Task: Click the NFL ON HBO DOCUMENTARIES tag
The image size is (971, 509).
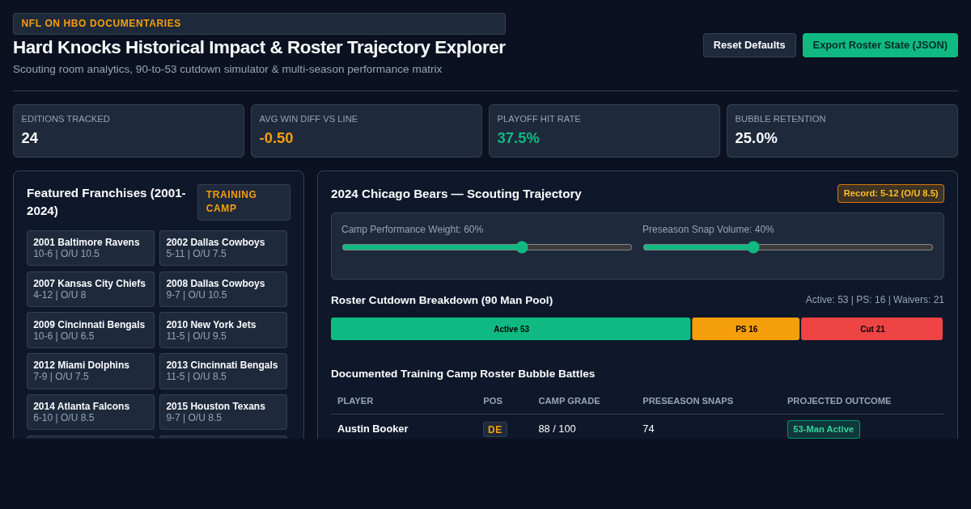Action: (259, 23)
